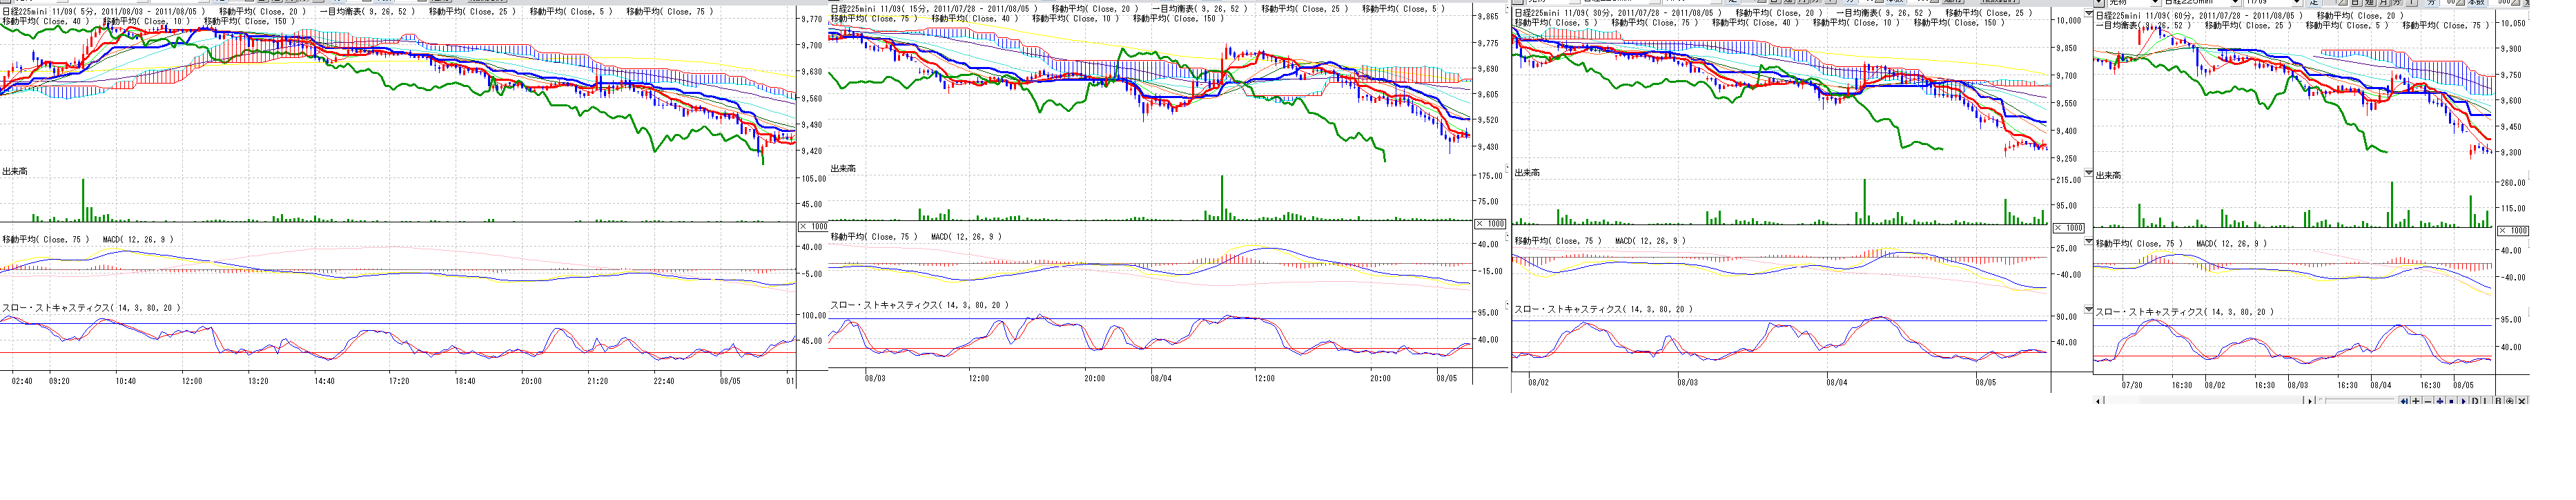Open the 11/09 contract month dropdown

tap(2297, 2)
